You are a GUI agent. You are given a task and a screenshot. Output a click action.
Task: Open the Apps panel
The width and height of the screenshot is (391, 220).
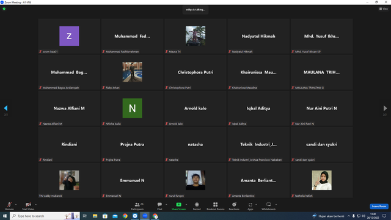250,206
